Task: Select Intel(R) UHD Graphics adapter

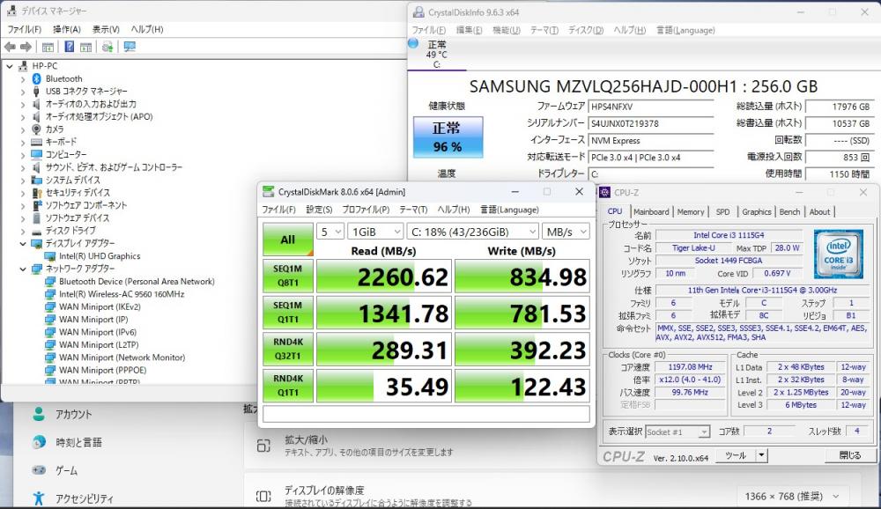Action: 100,255
